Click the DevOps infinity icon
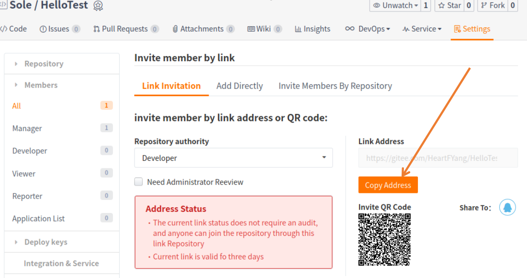 point(349,28)
